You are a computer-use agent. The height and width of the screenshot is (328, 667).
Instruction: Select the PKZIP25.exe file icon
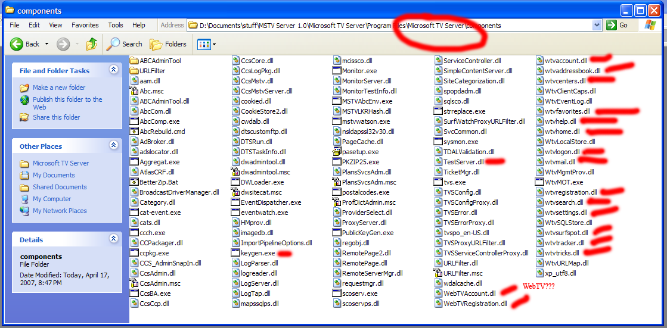(x=338, y=162)
